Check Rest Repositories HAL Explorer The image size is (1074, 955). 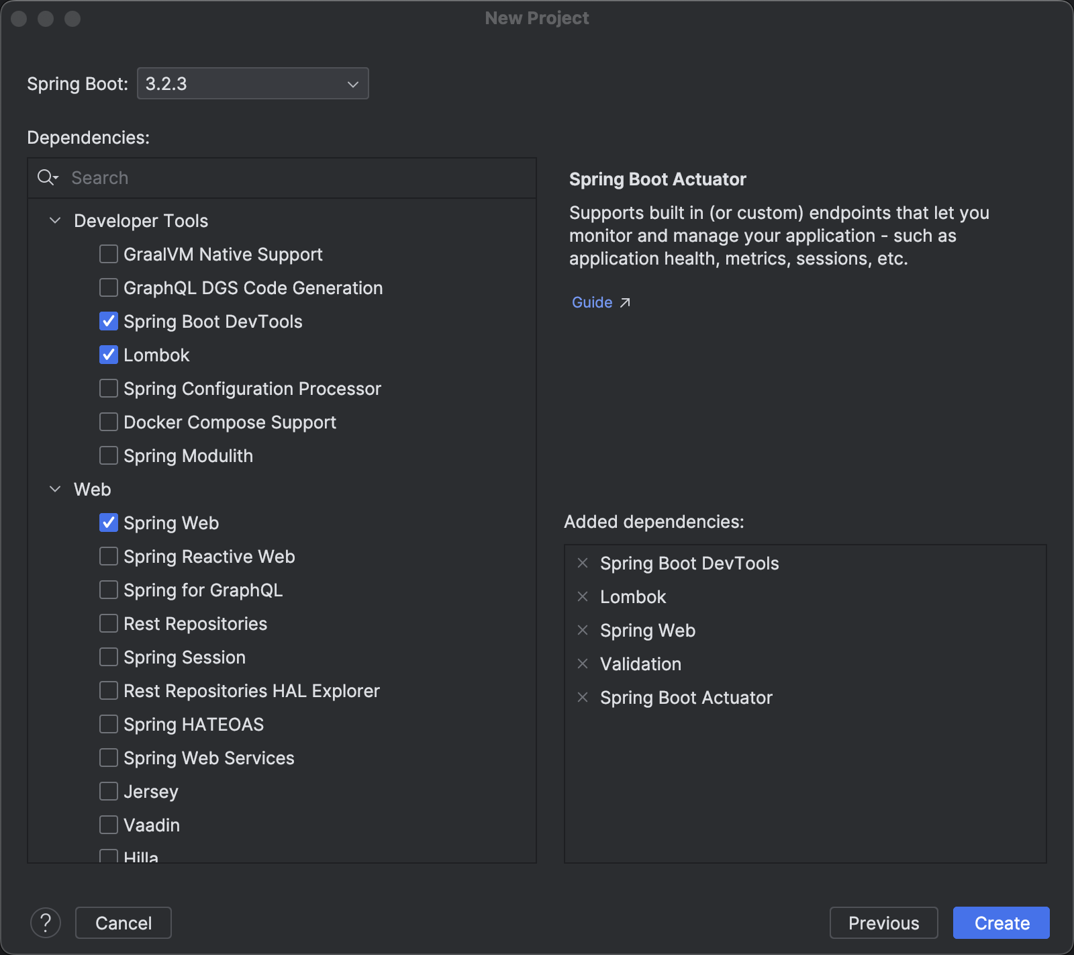(x=109, y=690)
